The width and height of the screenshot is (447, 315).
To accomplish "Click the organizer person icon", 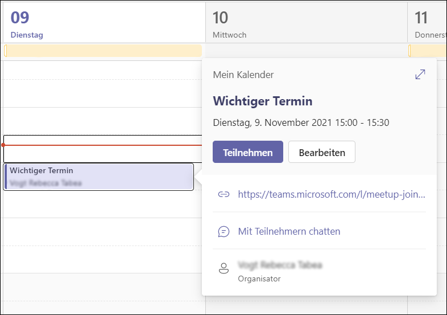I will pyautogui.click(x=223, y=268).
